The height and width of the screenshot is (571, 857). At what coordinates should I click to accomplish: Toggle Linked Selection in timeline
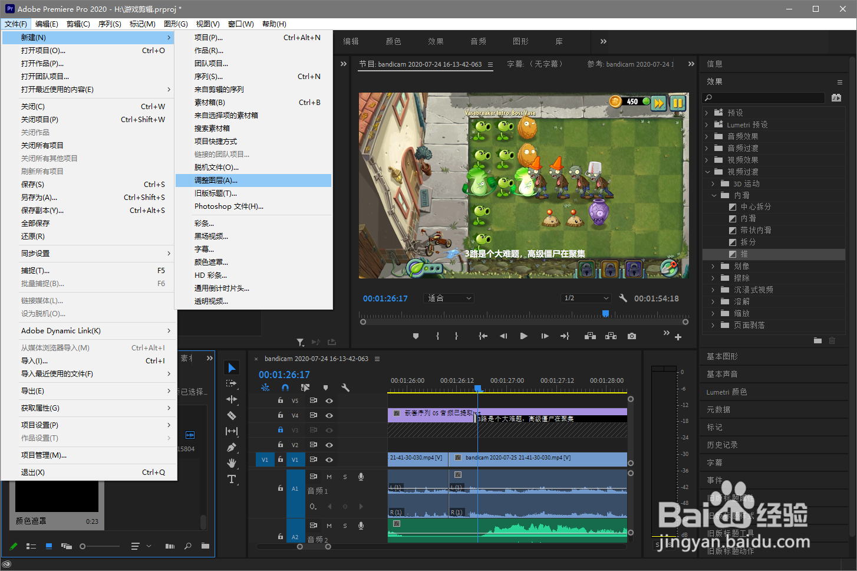coord(305,388)
